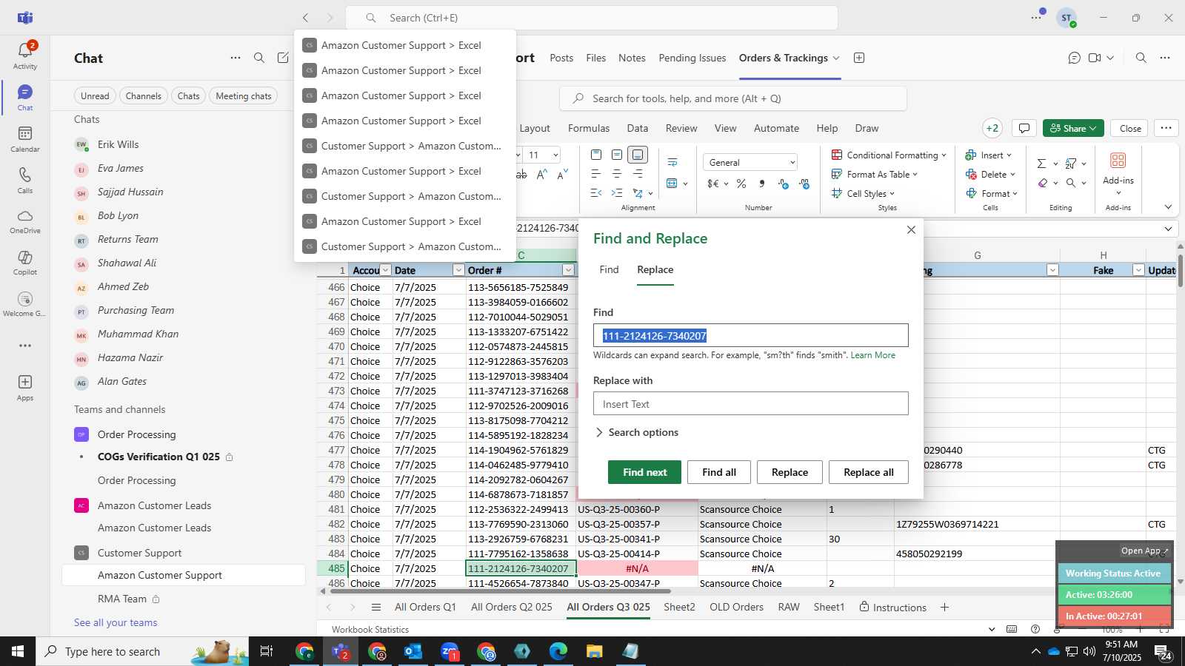
Task: Search chats with the magnifier icon
Action: point(259,58)
